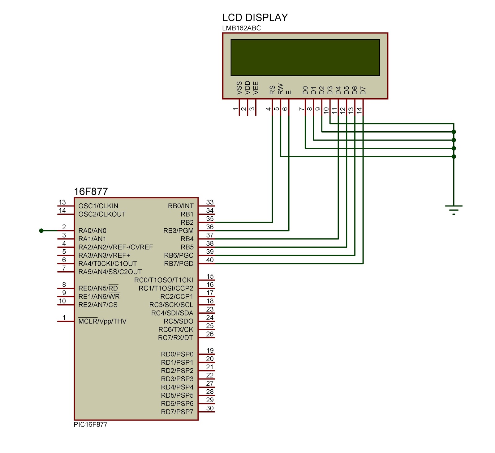Click the RD6/PSP6 pin label

[x=177, y=404]
